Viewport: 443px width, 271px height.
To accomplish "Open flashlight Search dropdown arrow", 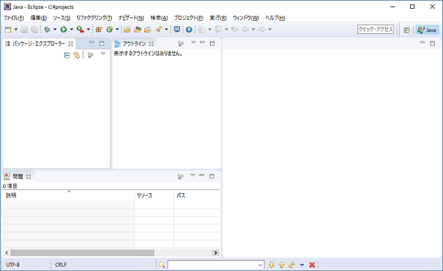I will tap(166, 29).
